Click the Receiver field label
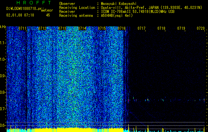Viewport: 208px width, 132px height. tap(67, 12)
